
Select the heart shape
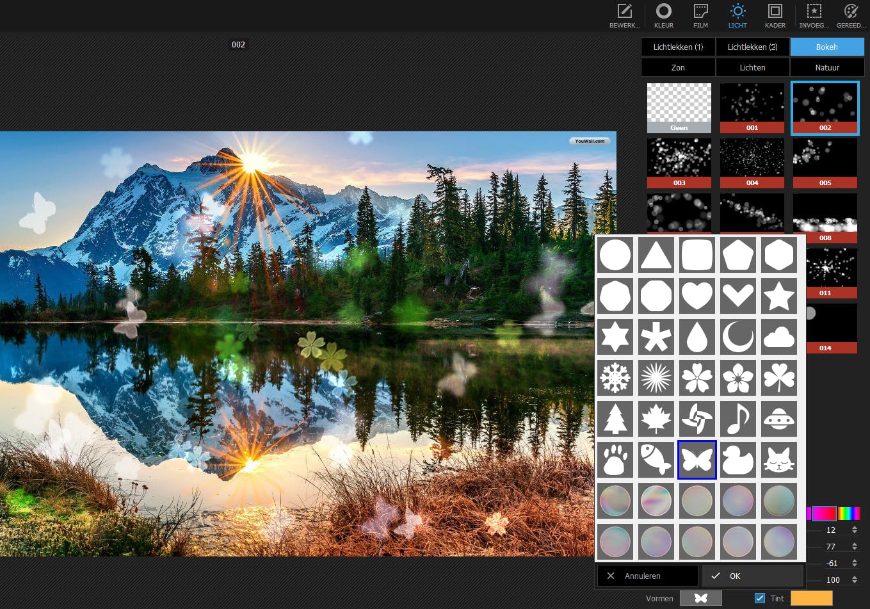pyautogui.click(x=697, y=296)
